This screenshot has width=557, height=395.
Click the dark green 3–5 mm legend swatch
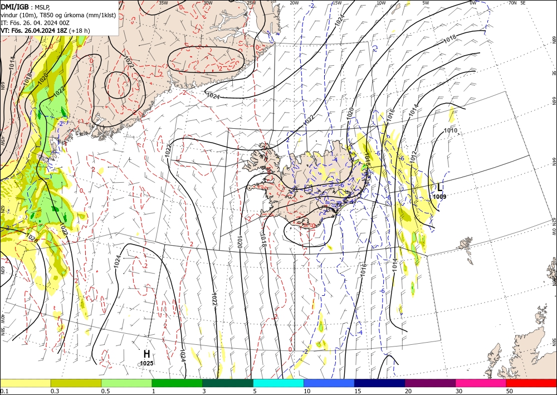(228, 383)
